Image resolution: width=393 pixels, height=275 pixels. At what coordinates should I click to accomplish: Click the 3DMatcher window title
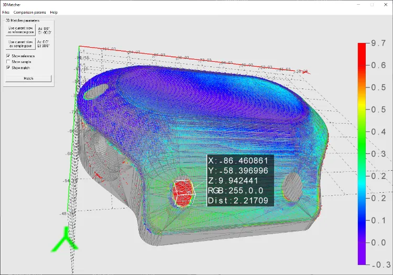coord(12,5)
